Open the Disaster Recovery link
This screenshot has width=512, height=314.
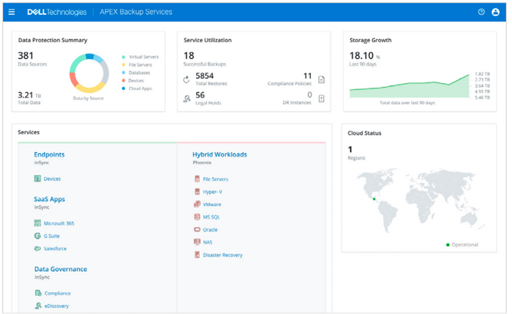223,255
